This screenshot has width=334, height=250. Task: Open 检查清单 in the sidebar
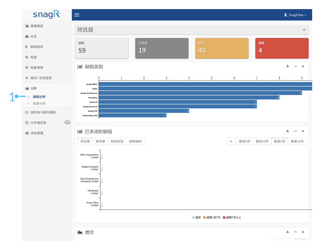tap(47, 68)
